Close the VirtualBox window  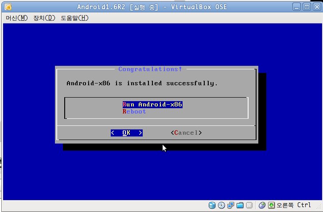coord(317,7)
